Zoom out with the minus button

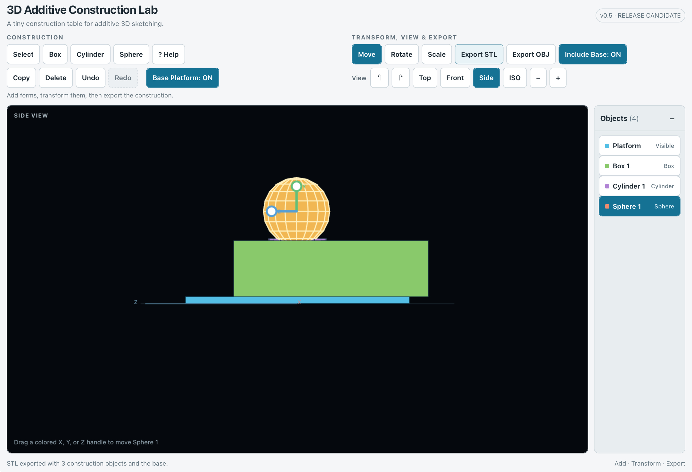click(538, 78)
